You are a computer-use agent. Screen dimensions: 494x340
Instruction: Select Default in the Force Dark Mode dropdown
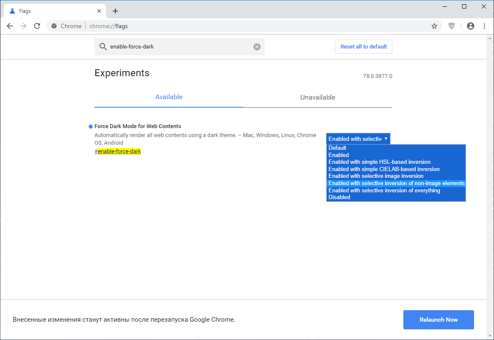click(x=337, y=148)
